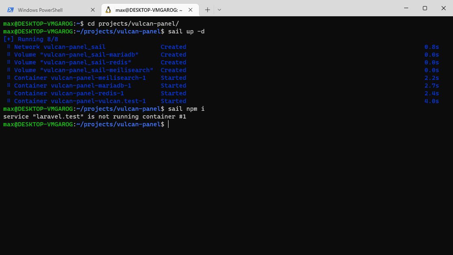
Task: Click the 'sail npm i' command text
Action: 186,109
